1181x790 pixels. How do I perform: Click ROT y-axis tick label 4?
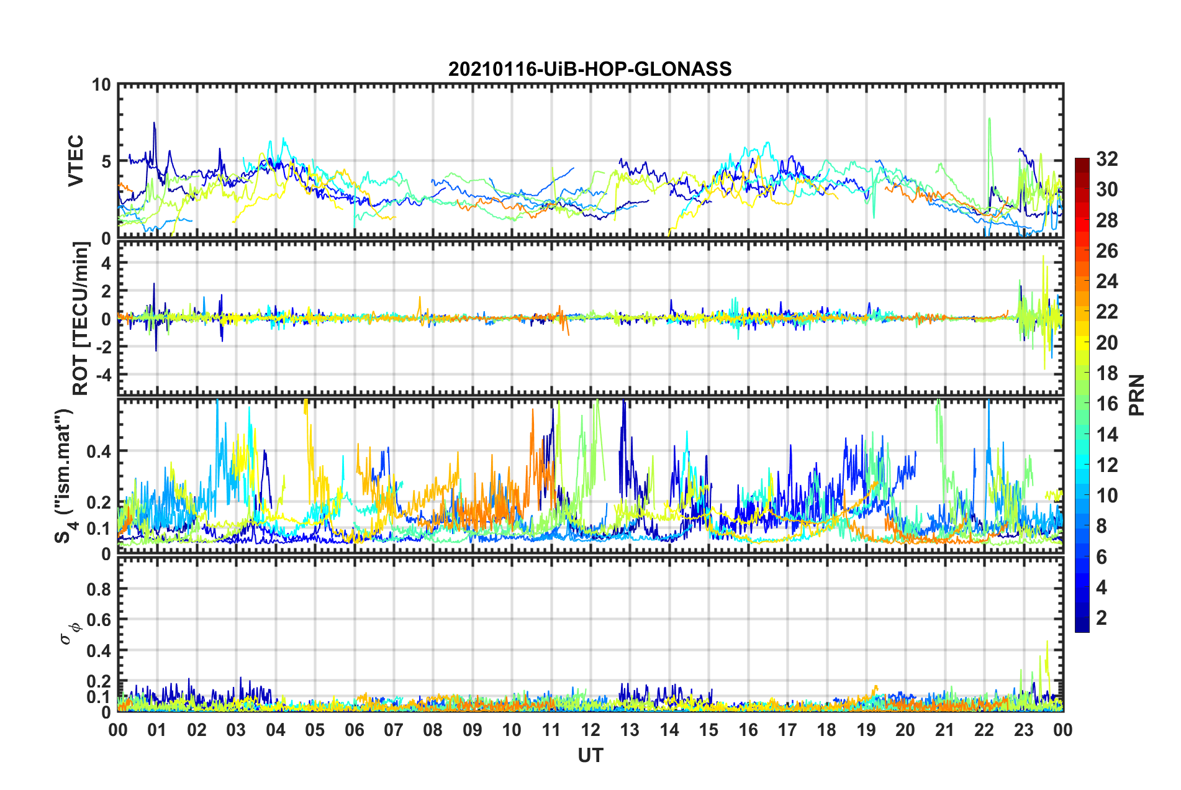[106, 263]
